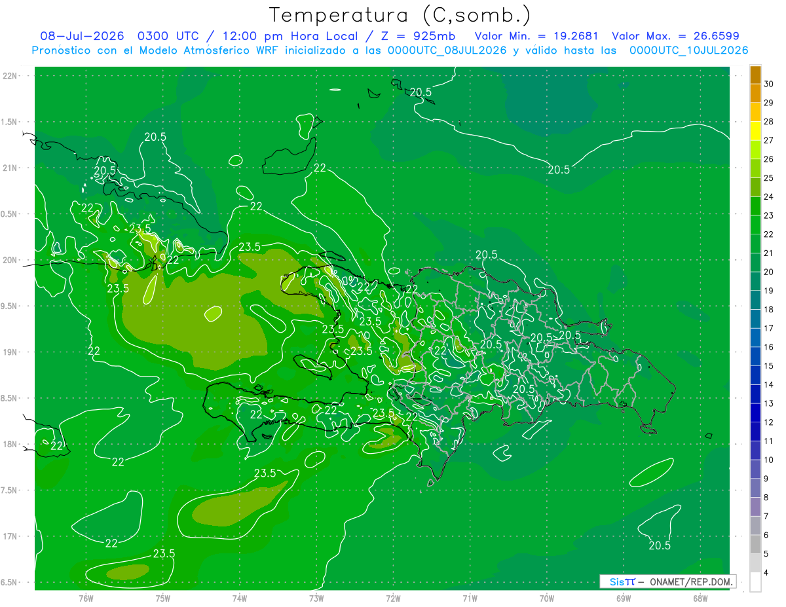The height and width of the screenshot is (607, 786).
Task: Click legend value "11"
Action: click(769, 441)
